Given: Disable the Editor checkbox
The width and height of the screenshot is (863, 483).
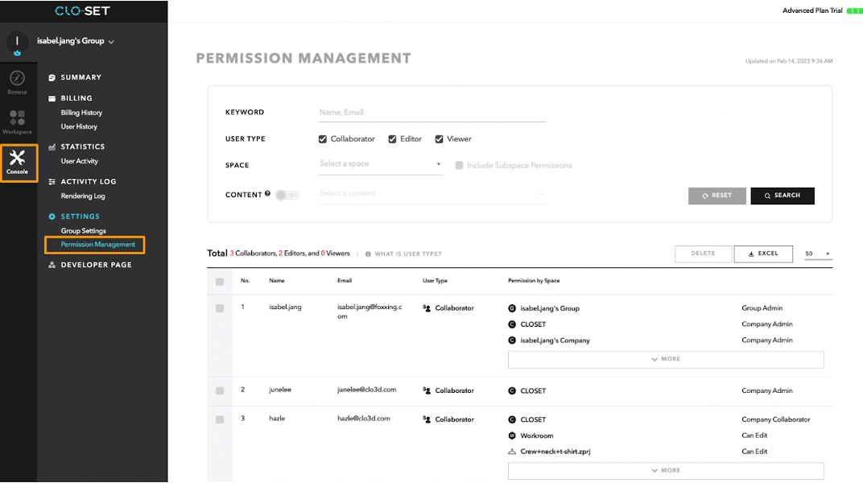Looking at the screenshot, I should (391, 138).
